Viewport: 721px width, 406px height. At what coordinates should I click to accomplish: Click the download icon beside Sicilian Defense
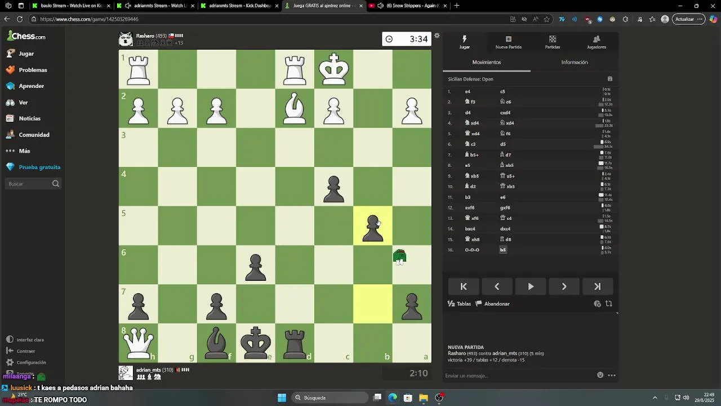[609, 79]
